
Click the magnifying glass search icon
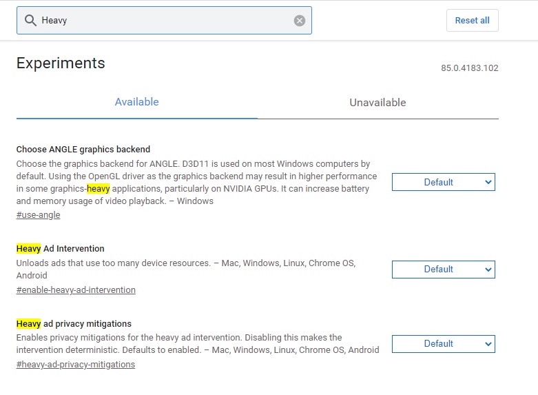pyautogui.click(x=30, y=21)
